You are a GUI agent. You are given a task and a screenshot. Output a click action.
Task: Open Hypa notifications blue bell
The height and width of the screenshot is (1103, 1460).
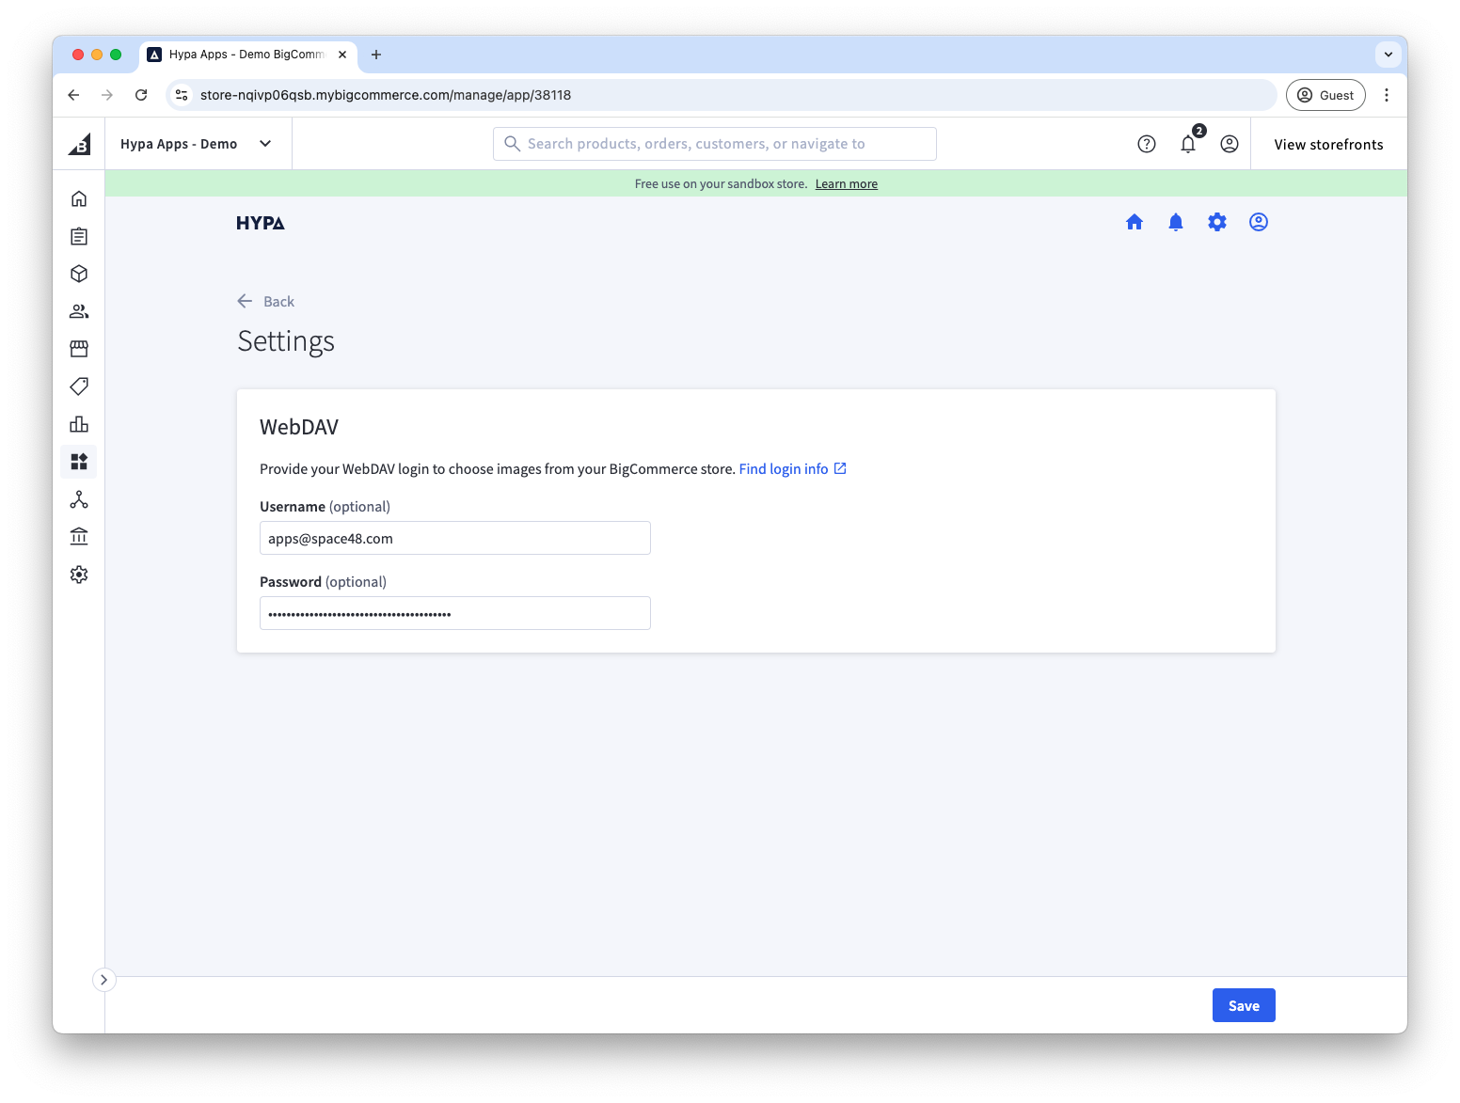tap(1176, 222)
